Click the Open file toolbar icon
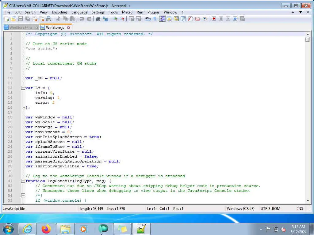Image resolution: width=314 pixels, height=235 pixels. 13,19
